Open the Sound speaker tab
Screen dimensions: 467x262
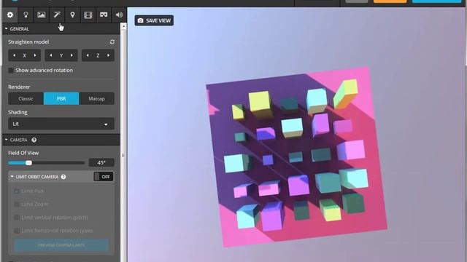click(x=119, y=15)
